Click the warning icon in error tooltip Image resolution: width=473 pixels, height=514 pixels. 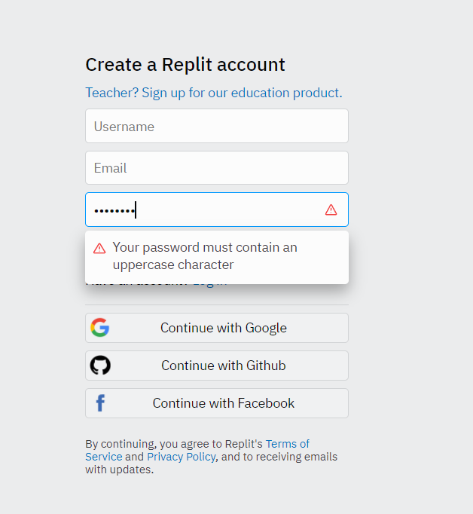tap(99, 248)
